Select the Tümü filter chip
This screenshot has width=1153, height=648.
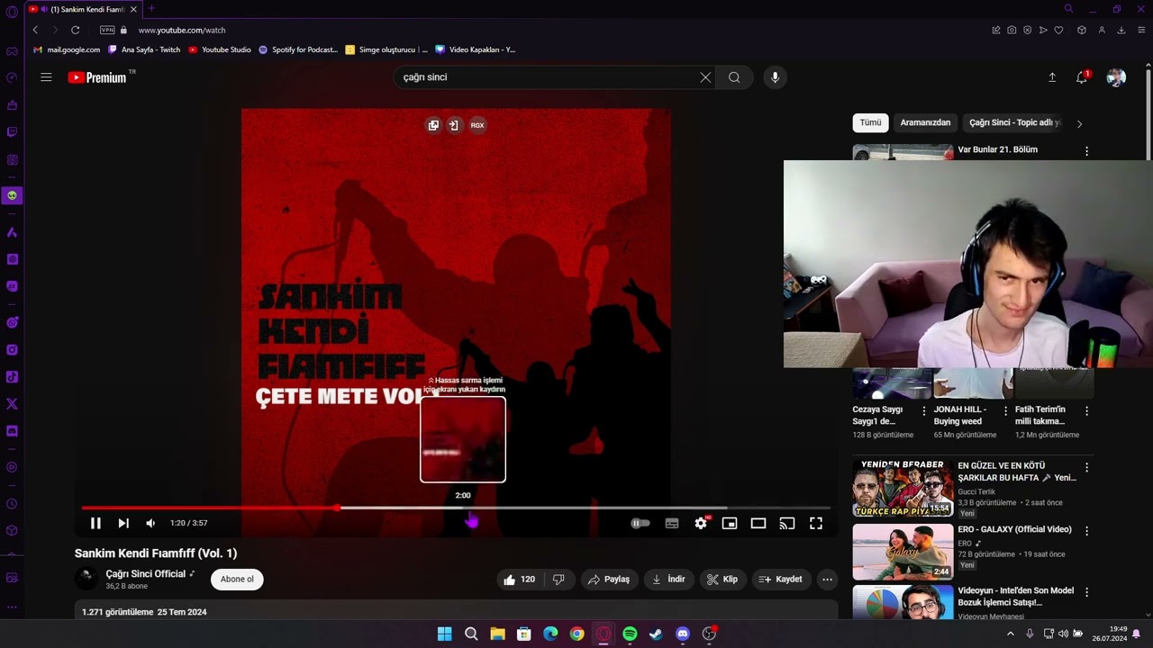point(870,122)
